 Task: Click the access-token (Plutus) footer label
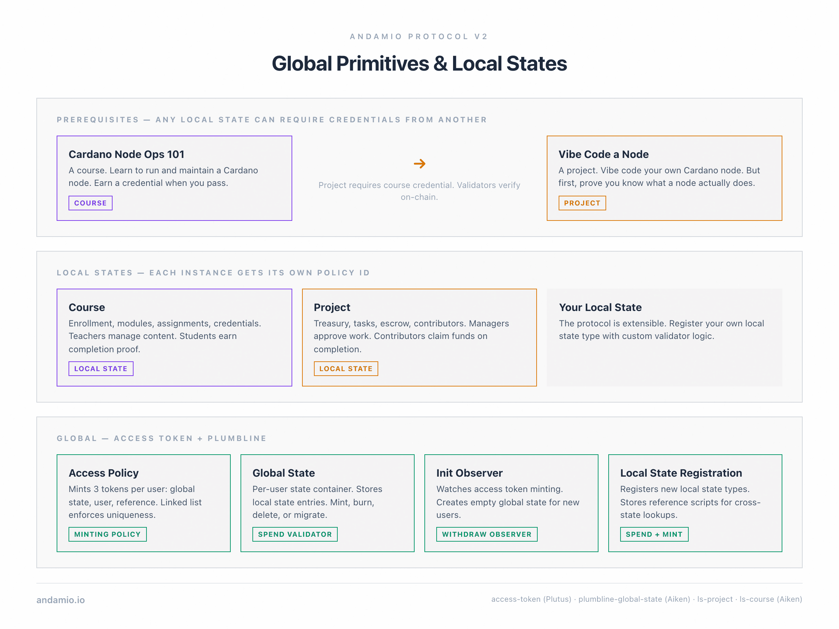(531, 599)
